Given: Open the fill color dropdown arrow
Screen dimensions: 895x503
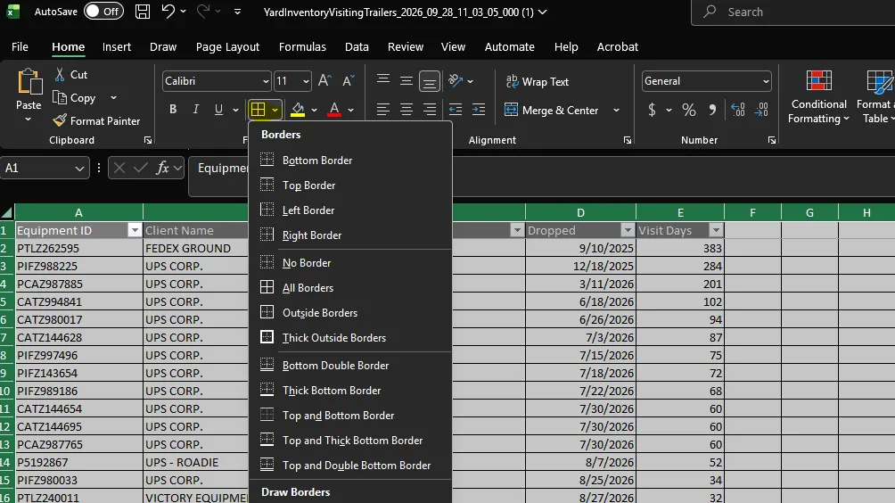Looking at the screenshot, I should tap(314, 110).
